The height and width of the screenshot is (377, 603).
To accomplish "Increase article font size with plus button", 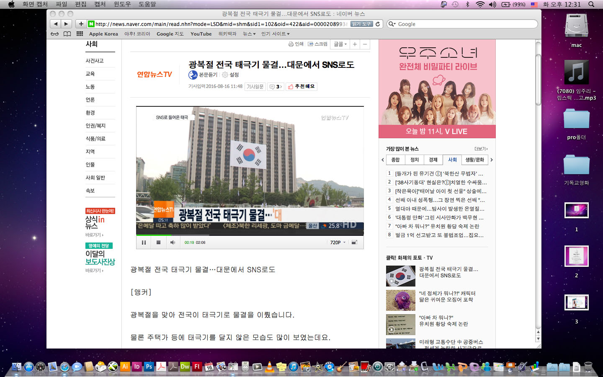I will coord(355,44).
